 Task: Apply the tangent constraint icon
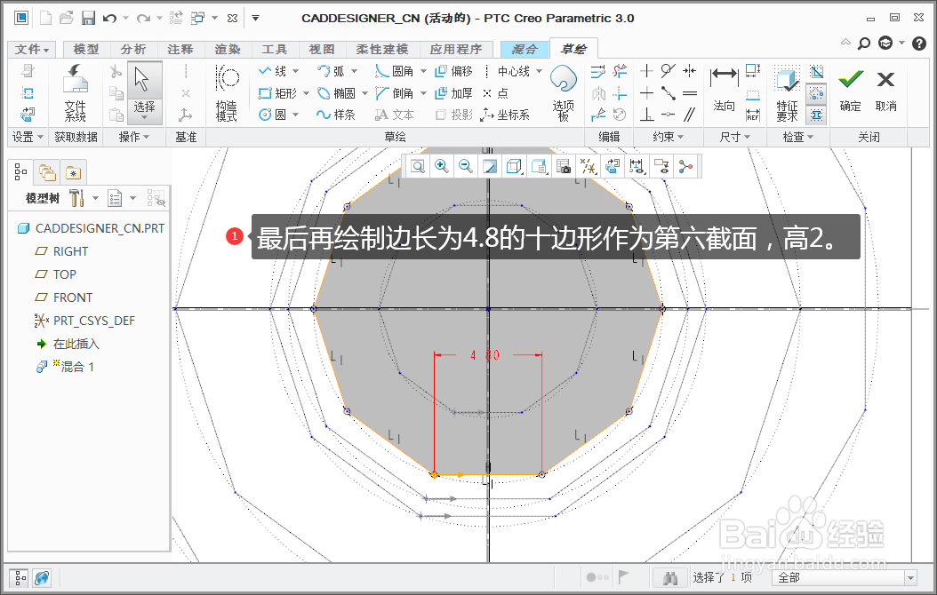pyautogui.click(x=669, y=71)
